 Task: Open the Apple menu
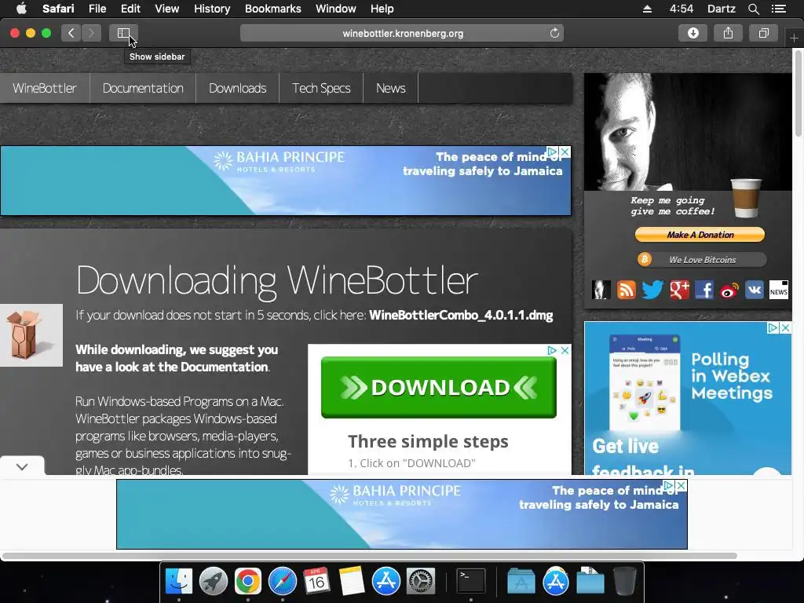21,9
